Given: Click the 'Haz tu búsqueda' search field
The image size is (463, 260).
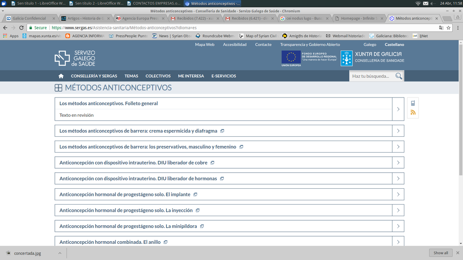Looking at the screenshot, I should click(x=372, y=76).
